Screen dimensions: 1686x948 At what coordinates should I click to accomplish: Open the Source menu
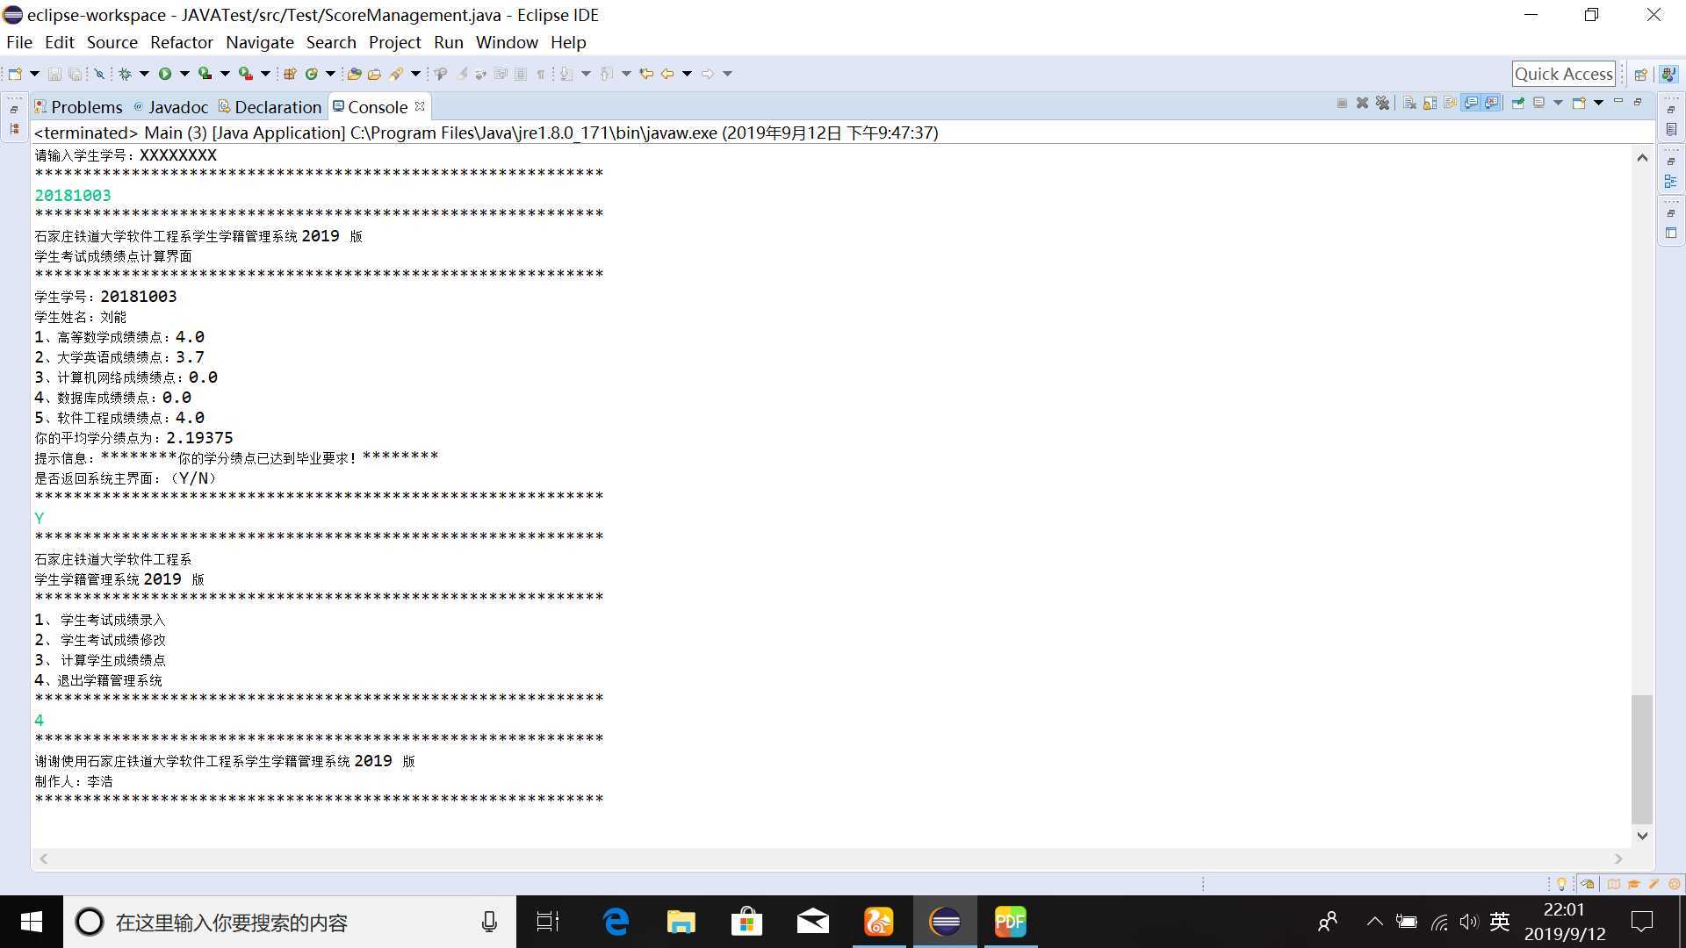pos(112,41)
